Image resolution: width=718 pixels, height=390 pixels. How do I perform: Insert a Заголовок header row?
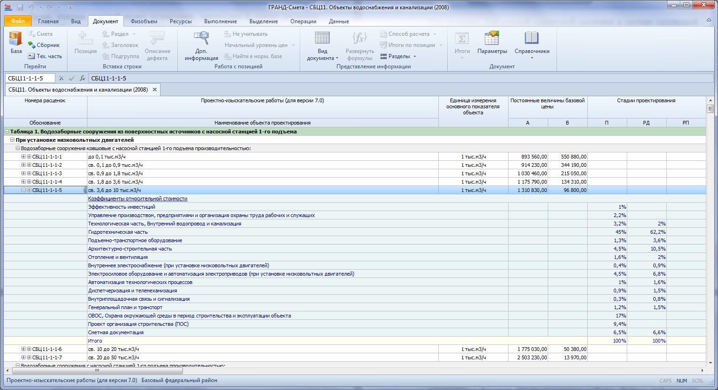[120, 45]
